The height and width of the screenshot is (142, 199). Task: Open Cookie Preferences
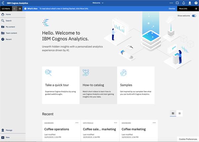pos(188,139)
